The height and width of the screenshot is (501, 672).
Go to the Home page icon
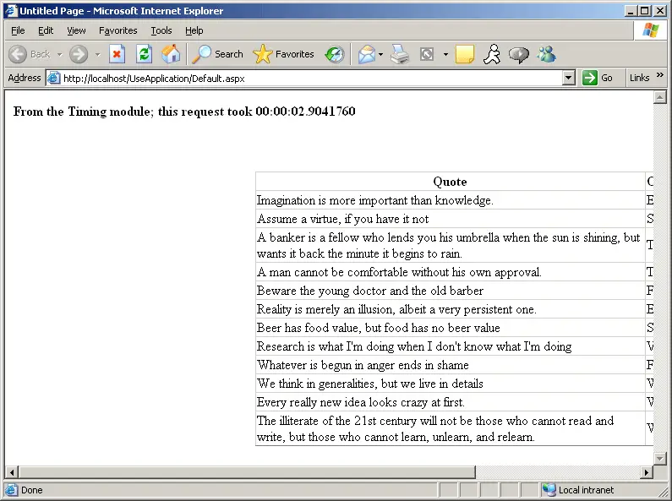click(171, 54)
